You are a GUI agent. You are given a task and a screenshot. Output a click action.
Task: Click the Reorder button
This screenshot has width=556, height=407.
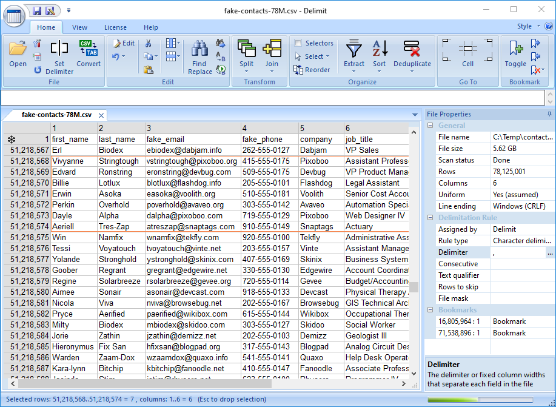point(312,70)
